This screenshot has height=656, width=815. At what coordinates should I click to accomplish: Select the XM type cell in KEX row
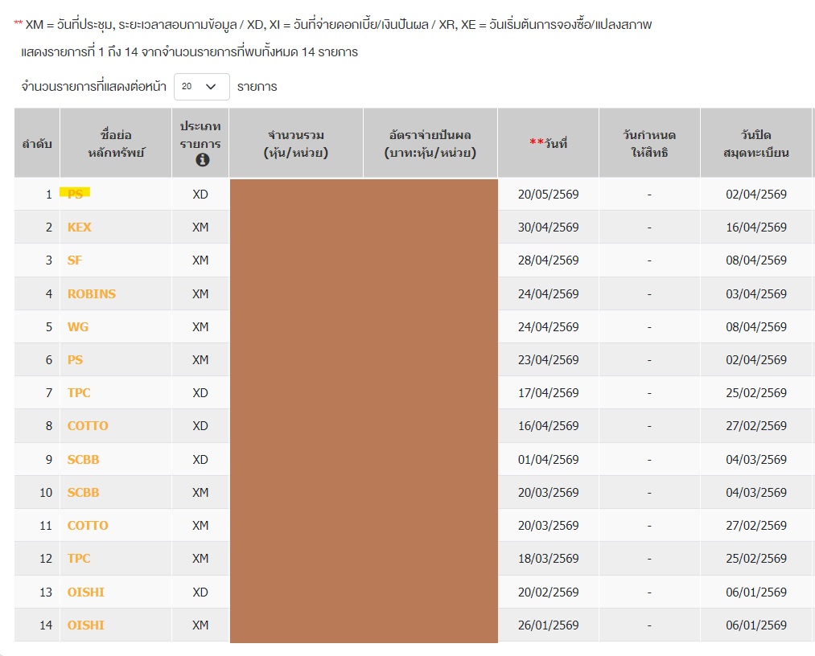pyautogui.click(x=200, y=228)
